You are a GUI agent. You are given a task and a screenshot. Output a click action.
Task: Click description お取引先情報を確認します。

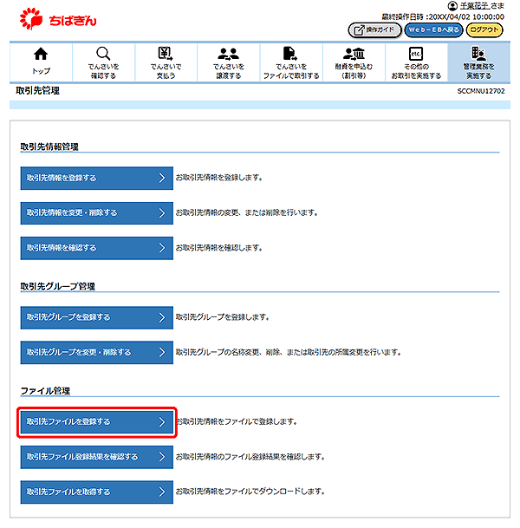(x=219, y=248)
